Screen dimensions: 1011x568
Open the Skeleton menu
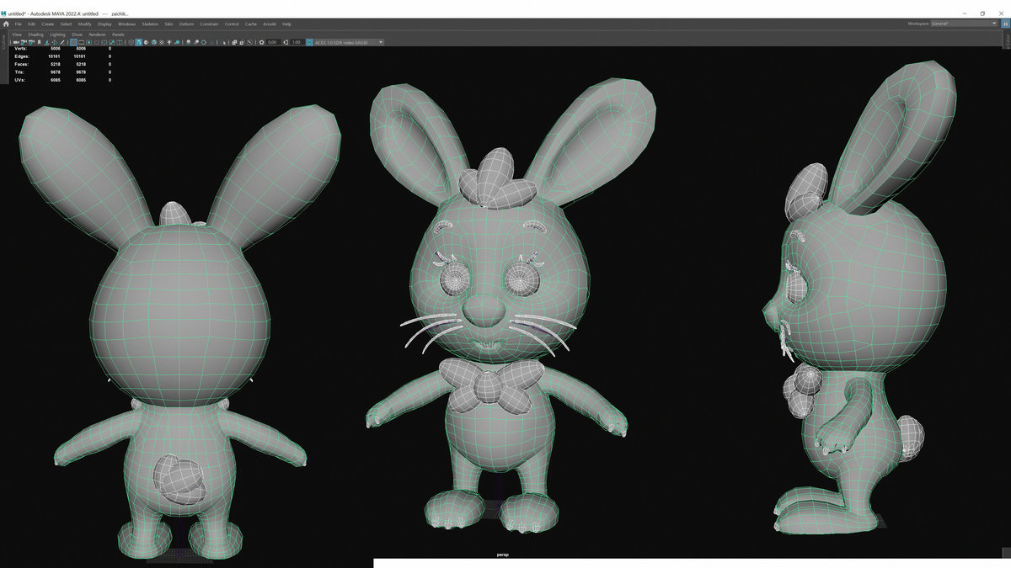pos(148,24)
